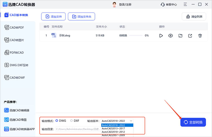This screenshot has height=137, width=212.
Task: Click the 文件大小 column header
Action: (101, 26)
